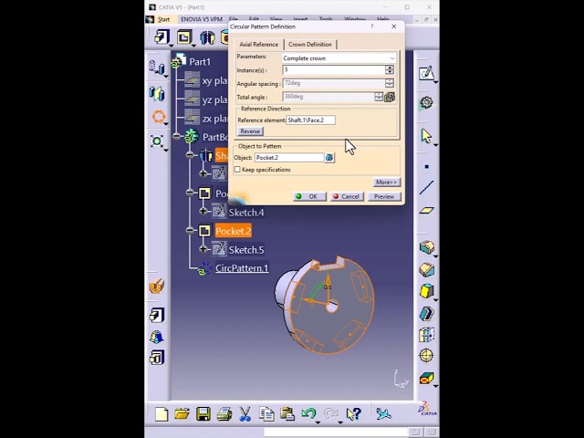Open the Redo history dropdown arrow
The width and height of the screenshot is (584, 438).
[x=340, y=422]
